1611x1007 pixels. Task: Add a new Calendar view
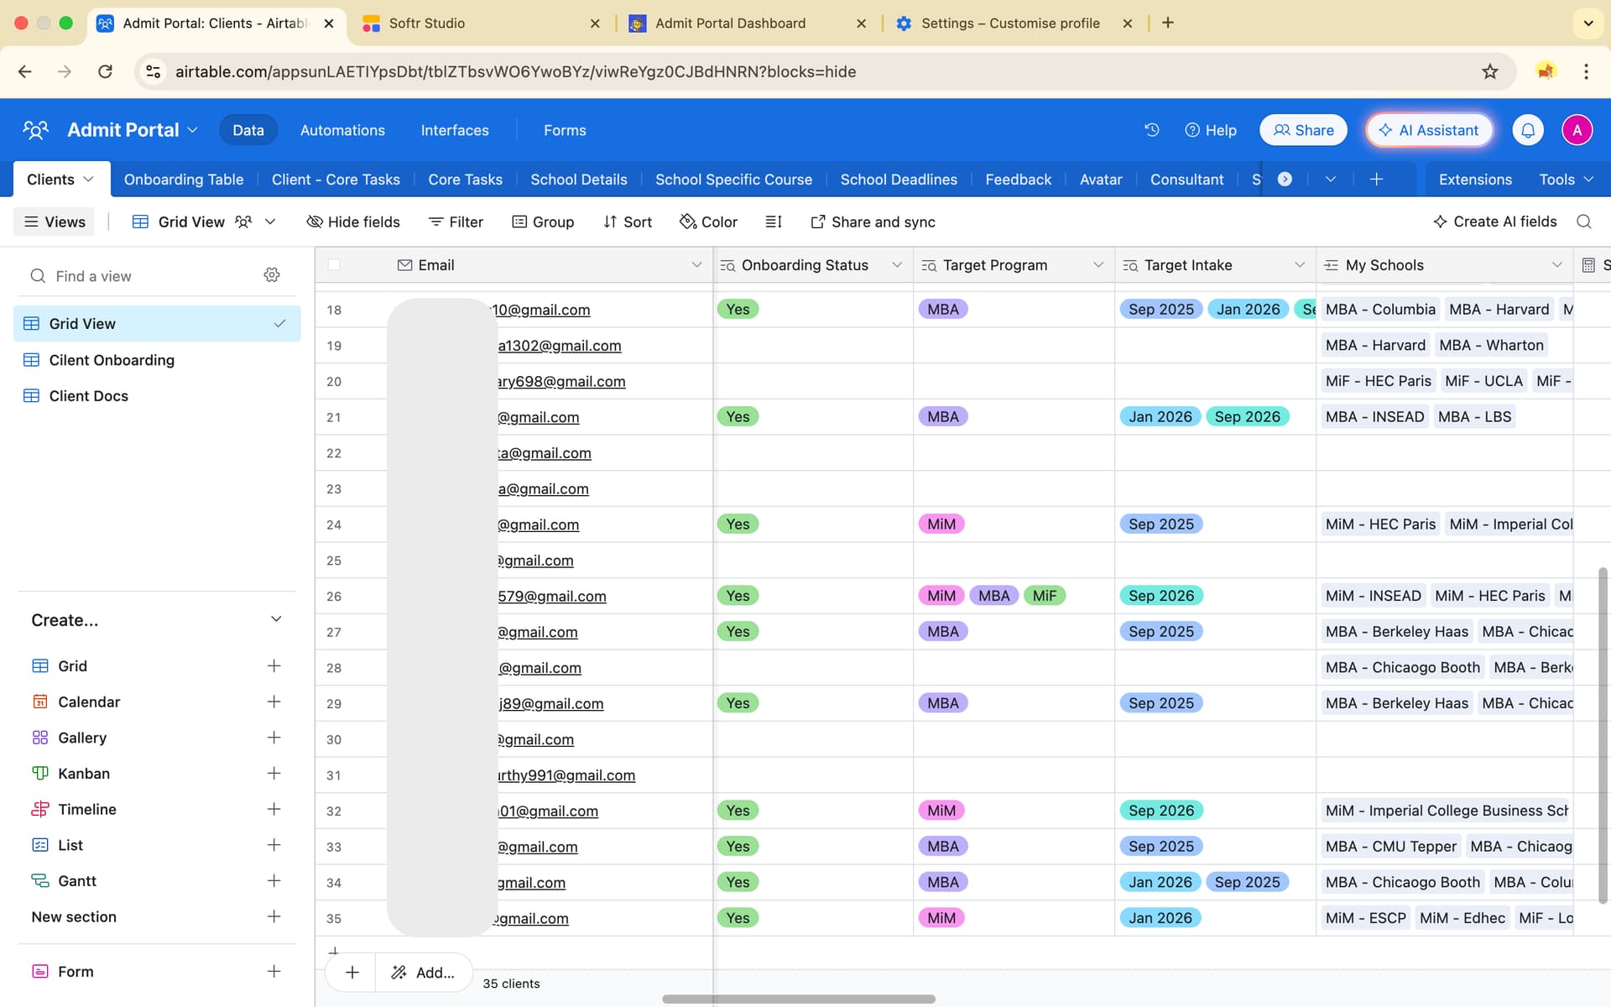pyautogui.click(x=274, y=702)
